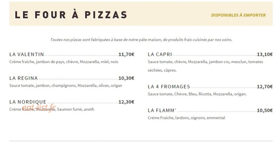Select the LA CAPRI pizza title
This screenshot has height=148, width=280.
(x=160, y=54)
